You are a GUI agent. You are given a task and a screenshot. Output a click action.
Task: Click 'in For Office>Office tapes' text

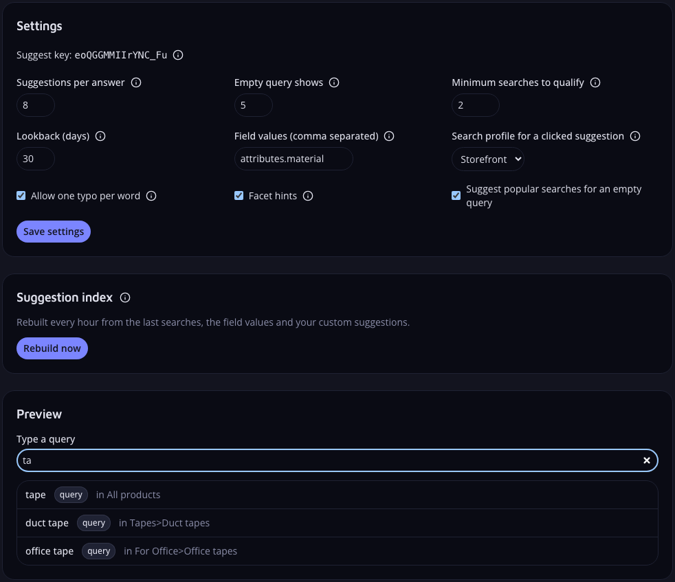(180, 551)
